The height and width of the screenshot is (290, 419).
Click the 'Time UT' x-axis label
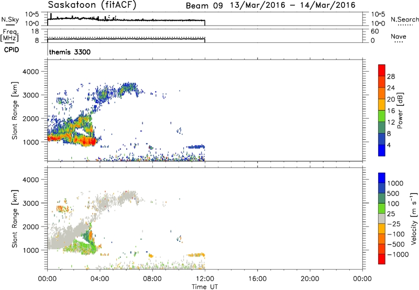pyautogui.click(x=205, y=286)
